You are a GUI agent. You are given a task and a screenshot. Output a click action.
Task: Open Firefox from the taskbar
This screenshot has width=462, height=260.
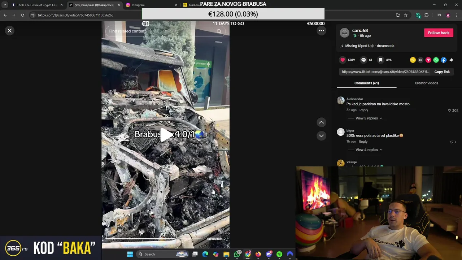coord(258,254)
